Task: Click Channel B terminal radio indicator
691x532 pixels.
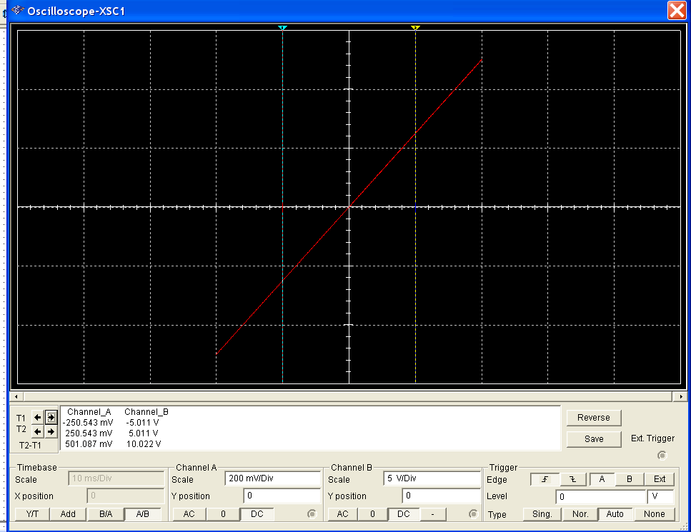Action: coord(473,514)
